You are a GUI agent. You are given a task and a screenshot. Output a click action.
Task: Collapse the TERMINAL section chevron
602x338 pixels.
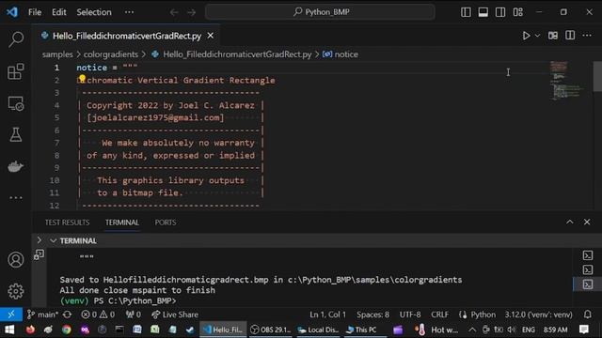53,240
